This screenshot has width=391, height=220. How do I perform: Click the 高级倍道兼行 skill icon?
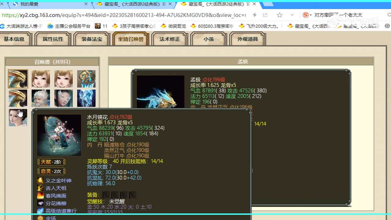[40, 211]
